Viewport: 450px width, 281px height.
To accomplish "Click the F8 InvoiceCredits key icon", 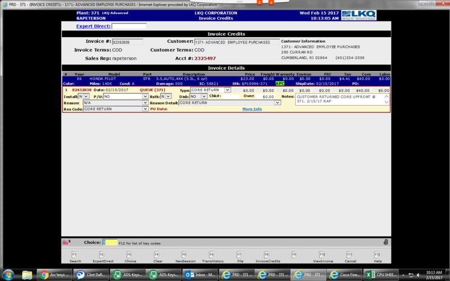I will pos(267,255).
